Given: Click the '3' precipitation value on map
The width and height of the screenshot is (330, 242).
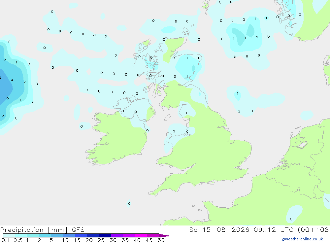Looking at the screenshot, I should point(3,116).
